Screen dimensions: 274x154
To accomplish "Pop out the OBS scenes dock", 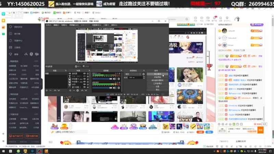I will (66, 70).
